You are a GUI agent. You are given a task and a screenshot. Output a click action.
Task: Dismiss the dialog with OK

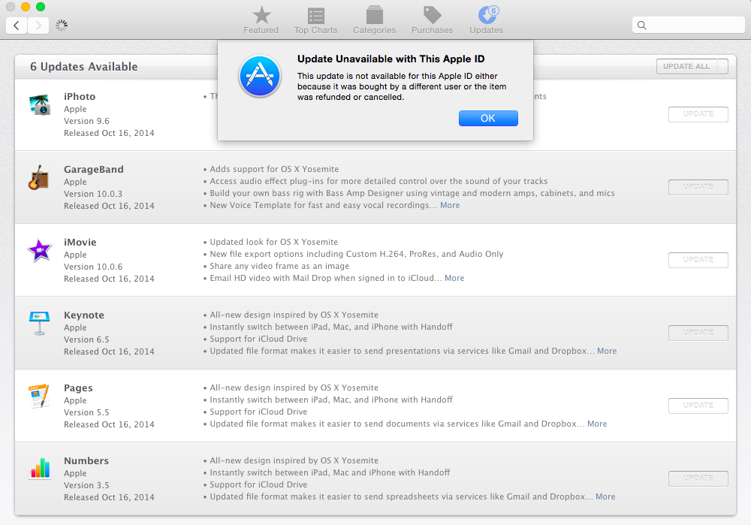[x=488, y=119]
